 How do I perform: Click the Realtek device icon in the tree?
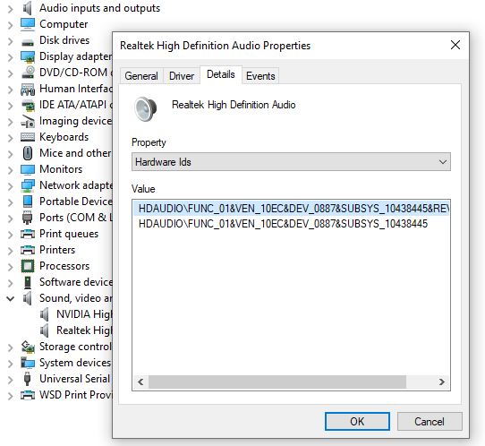[x=45, y=330]
